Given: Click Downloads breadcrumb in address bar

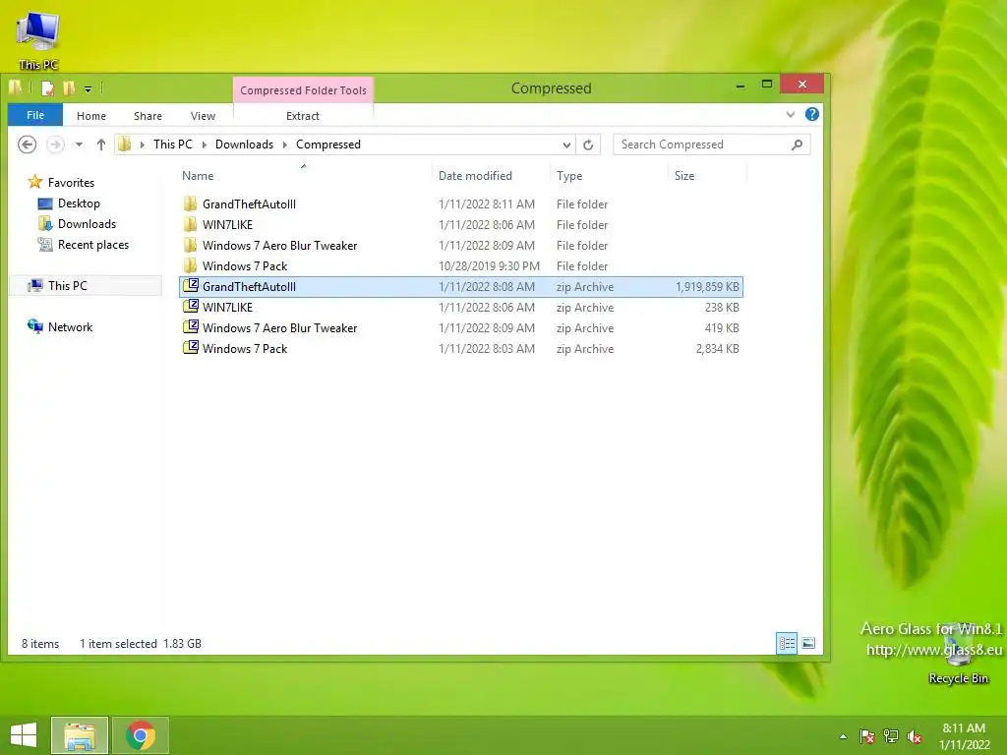Looking at the screenshot, I should [x=244, y=145].
